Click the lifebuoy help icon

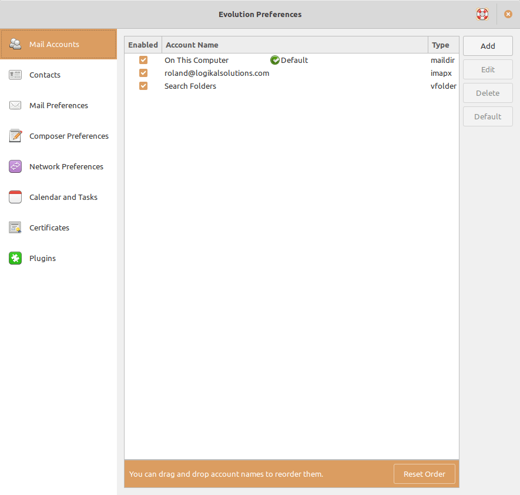coord(482,14)
